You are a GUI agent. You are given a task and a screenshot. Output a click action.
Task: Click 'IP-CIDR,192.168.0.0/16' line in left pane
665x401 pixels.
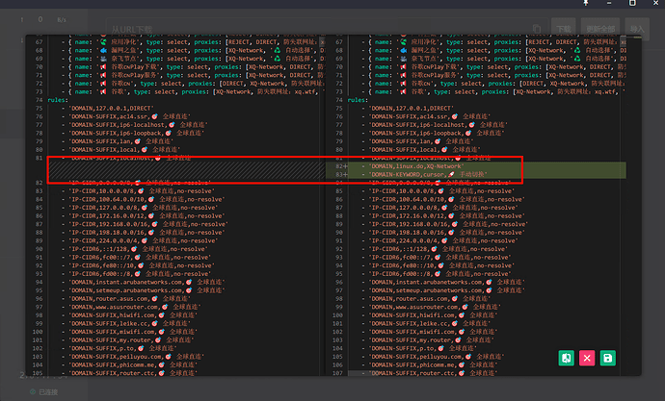click(x=148, y=224)
